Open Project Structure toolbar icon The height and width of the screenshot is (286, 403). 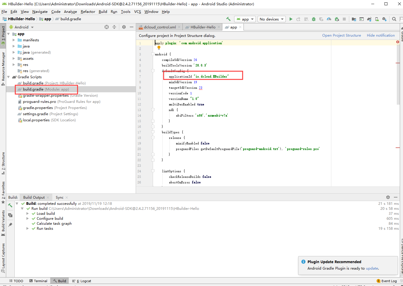click(x=354, y=19)
